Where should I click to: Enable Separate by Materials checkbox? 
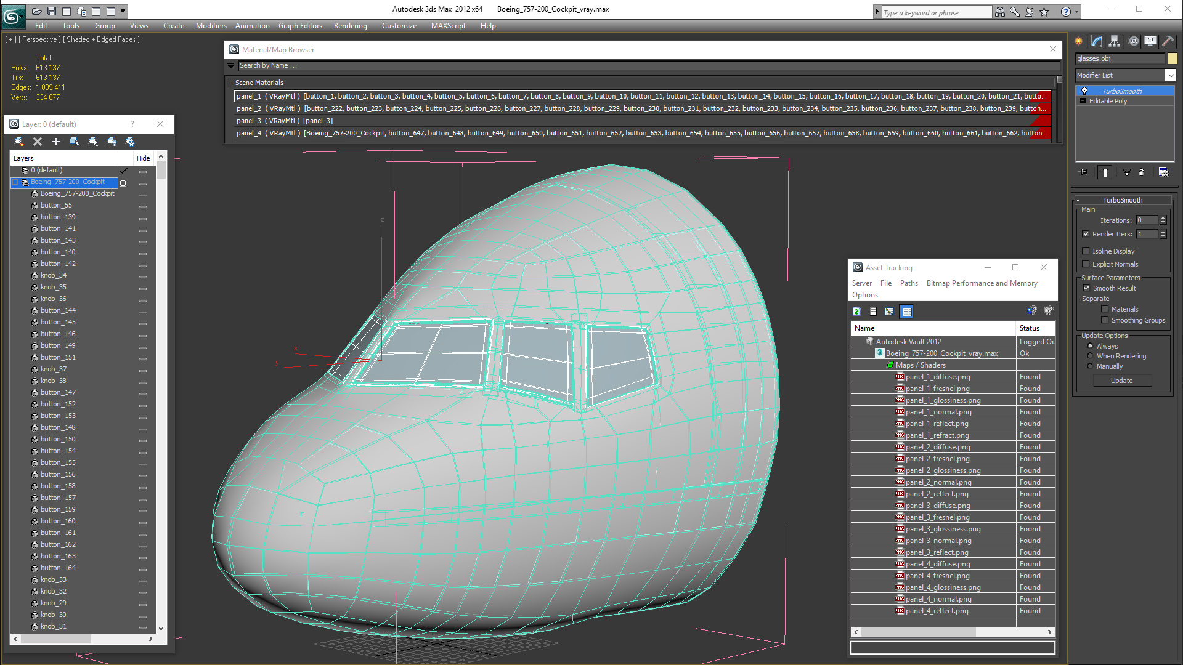tap(1105, 309)
